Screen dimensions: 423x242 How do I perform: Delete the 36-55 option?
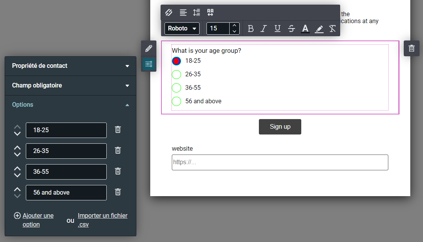(118, 171)
